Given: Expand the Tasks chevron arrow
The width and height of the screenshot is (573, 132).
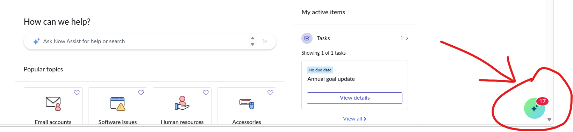Looking at the screenshot, I should pos(407,38).
